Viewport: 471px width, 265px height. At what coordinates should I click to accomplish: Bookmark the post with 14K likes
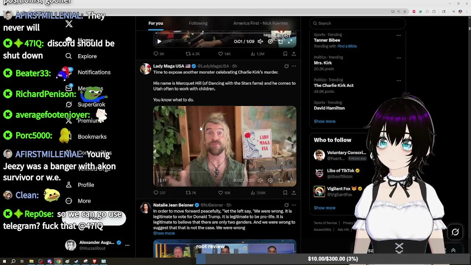coord(285,54)
